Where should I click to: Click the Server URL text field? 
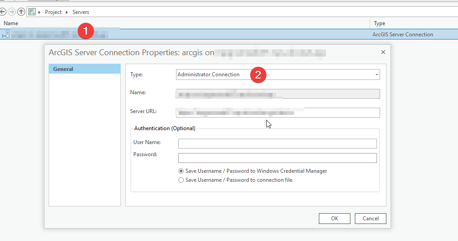click(x=277, y=112)
